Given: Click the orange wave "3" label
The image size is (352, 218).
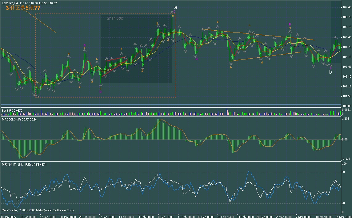Looking at the screenshot, I should click(x=157, y=23).
